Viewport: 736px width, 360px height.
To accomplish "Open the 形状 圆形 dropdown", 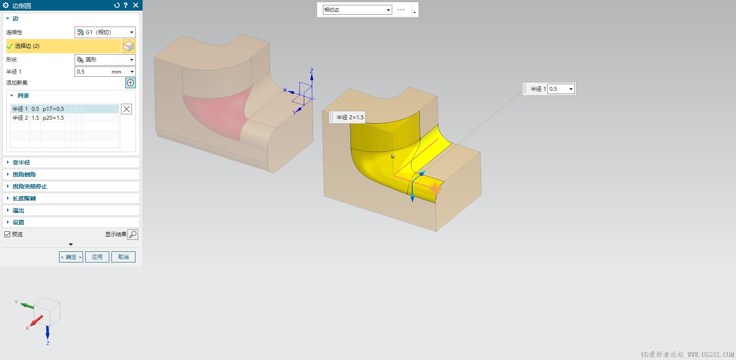I will [105, 59].
